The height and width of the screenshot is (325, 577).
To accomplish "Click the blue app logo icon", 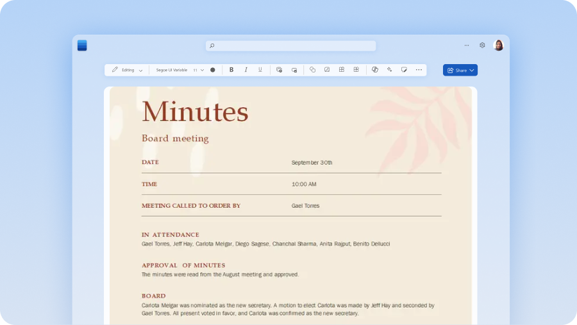I will [82, 46].
